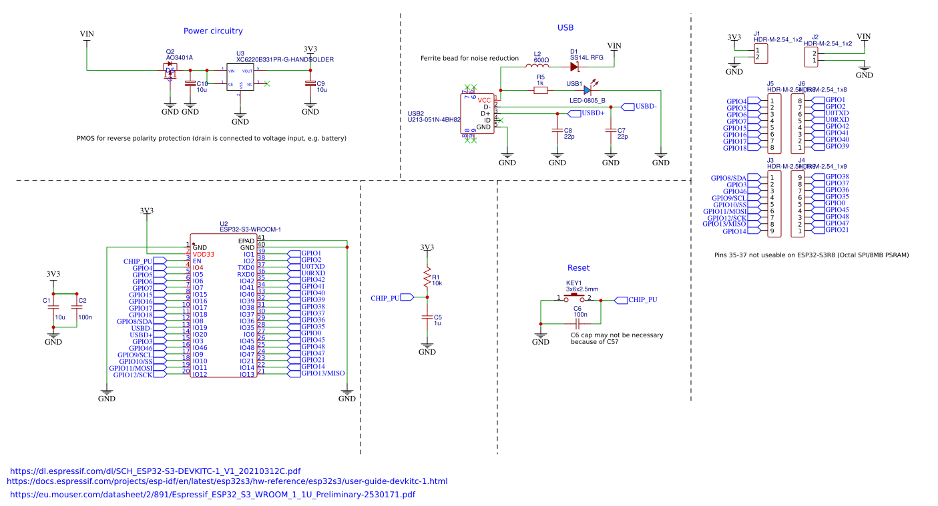
Task: Click the USBD- net label above capacitor C7
Action: point(640,107)
